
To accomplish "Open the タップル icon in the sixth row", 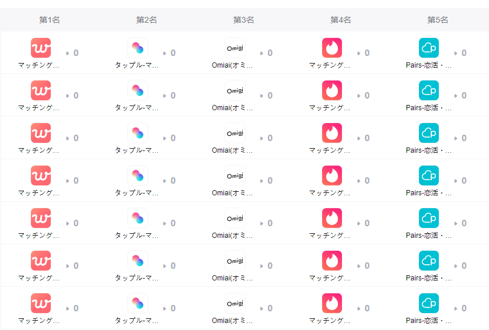I will tap(138, 261).
